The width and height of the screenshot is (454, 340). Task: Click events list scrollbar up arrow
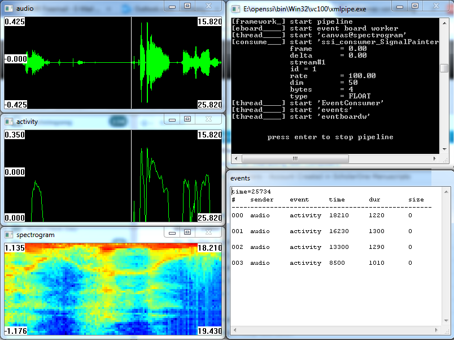[x=446, y=193]
